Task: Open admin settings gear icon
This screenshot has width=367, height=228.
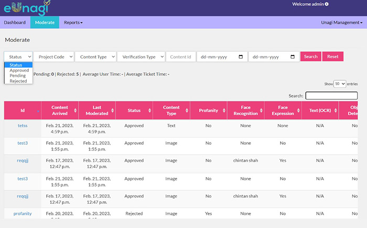Action: 327,4
